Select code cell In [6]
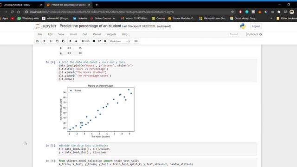 pos(157,162)
